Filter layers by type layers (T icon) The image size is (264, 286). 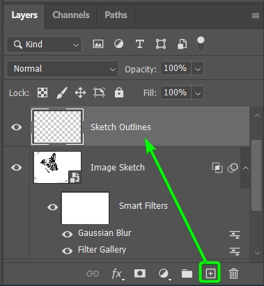139,44
